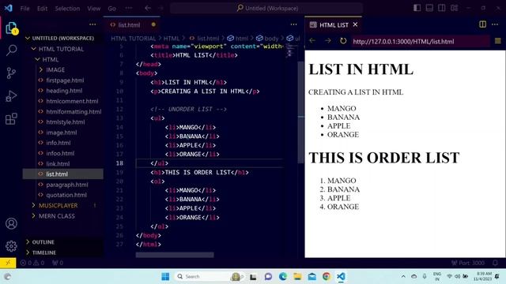Image resolution: width=506 pixels, height=284 pixels.
Task: Open the Source Control view
Action: (11, 73)
